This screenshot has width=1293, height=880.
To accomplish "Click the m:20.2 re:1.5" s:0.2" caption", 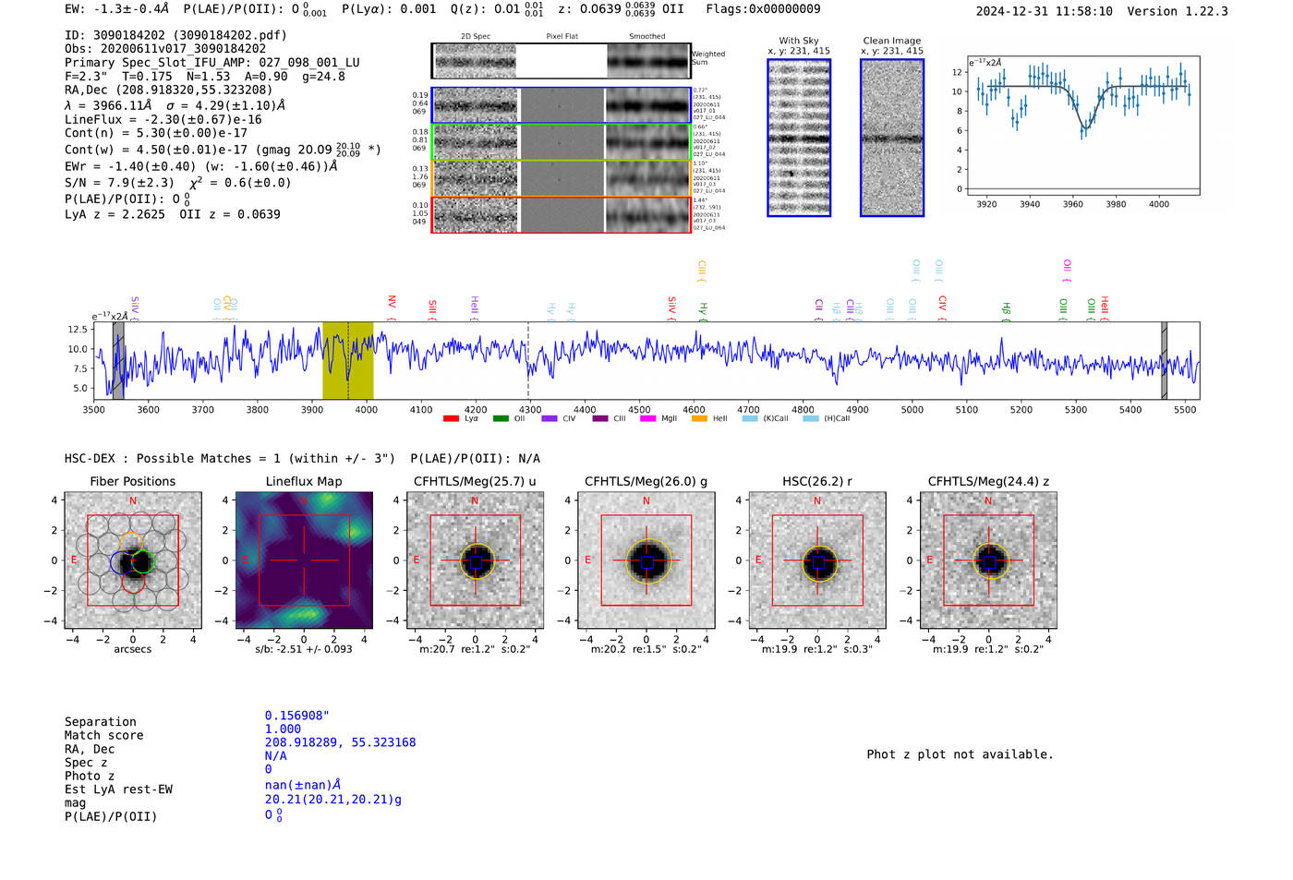I will coord(646,649).
